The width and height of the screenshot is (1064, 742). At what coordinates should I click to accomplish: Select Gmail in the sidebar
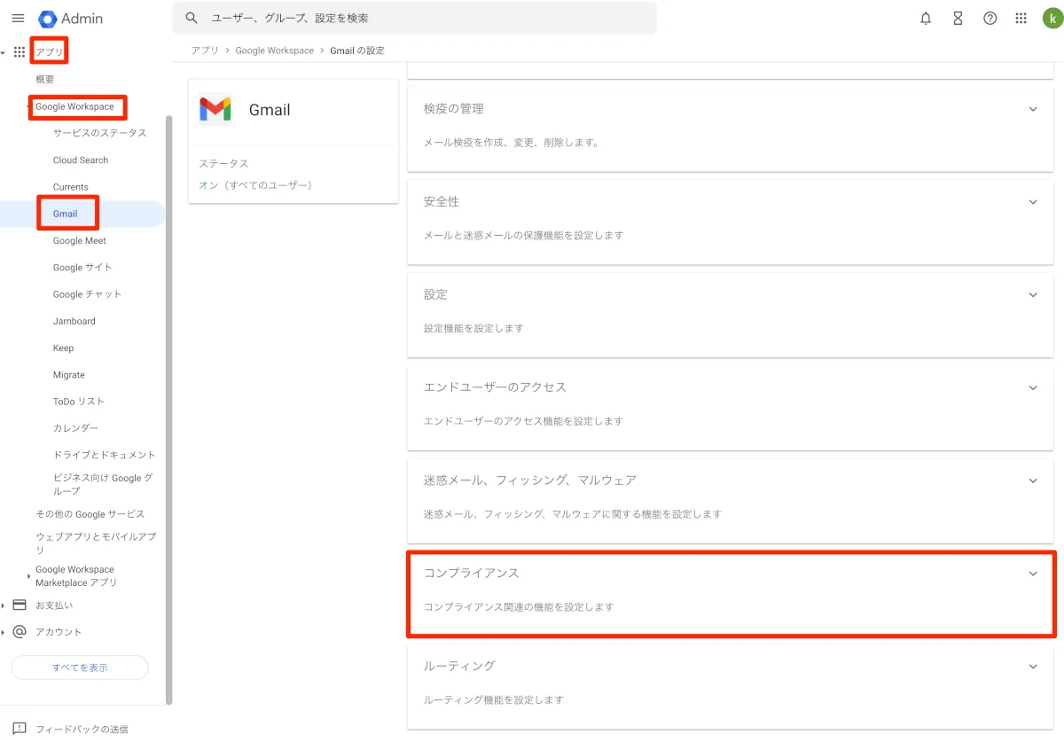point(66,214)
